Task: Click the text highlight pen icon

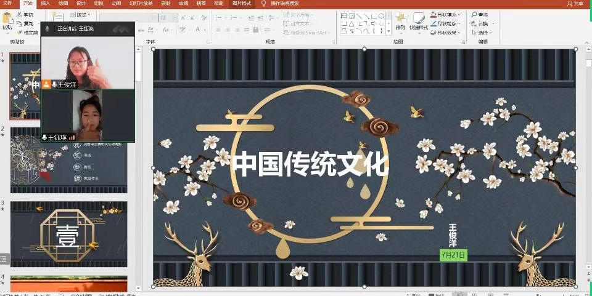Action: pyautogui.click(x=183, y=30)
